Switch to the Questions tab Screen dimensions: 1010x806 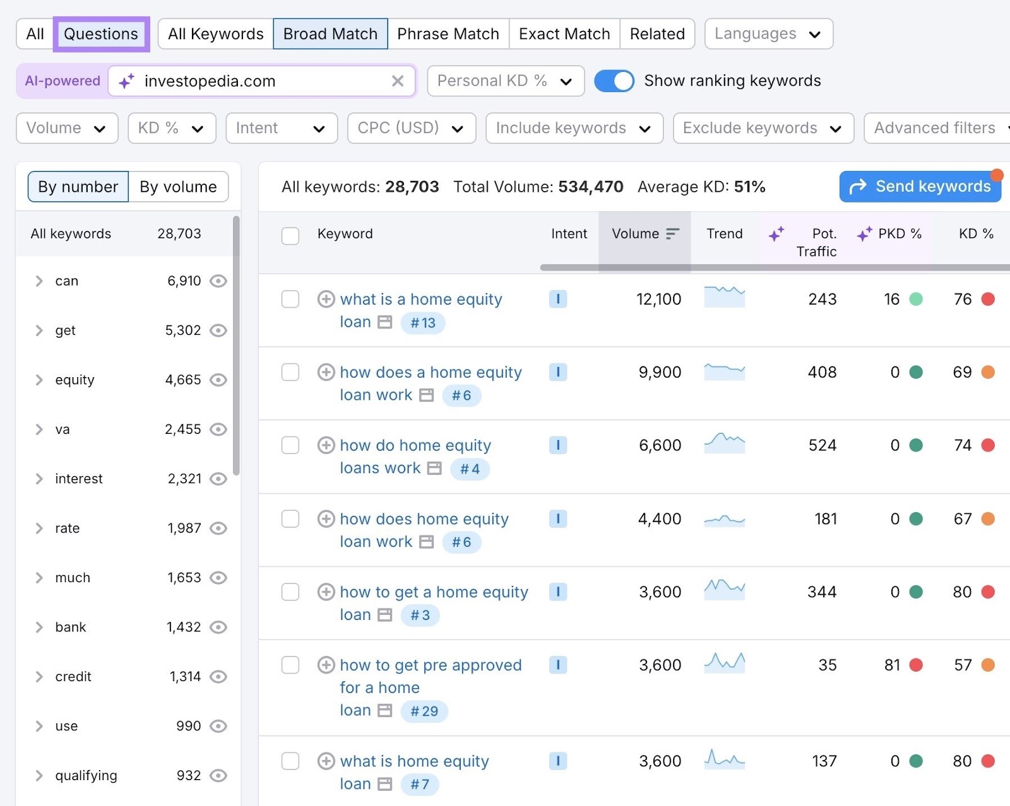click(101, 33)
